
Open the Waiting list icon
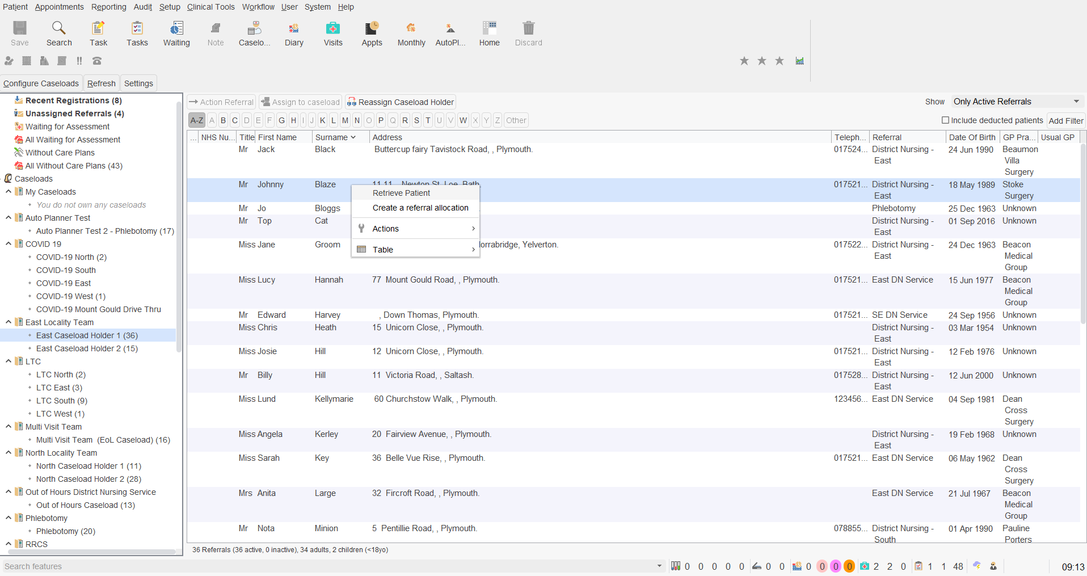point(176,33)
